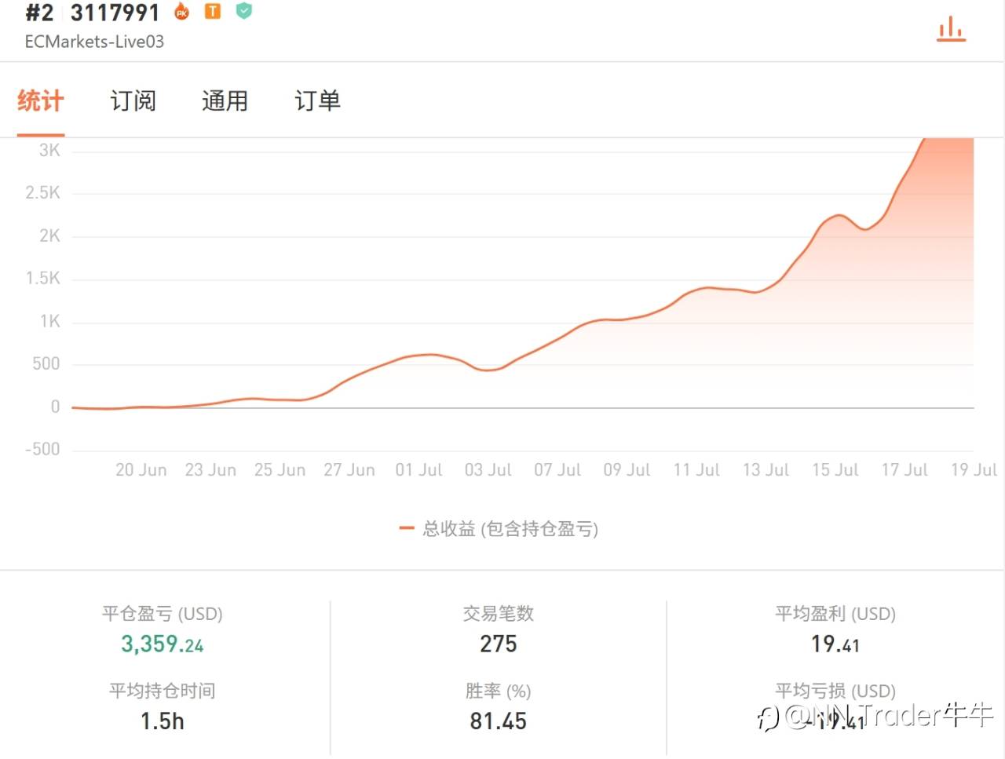Click the PK flame badge icon

tap(181, 11)
